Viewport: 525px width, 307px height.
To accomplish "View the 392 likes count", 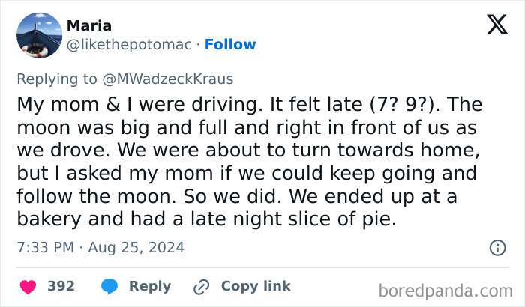I will pyautogui.click(x=61, y=286).
